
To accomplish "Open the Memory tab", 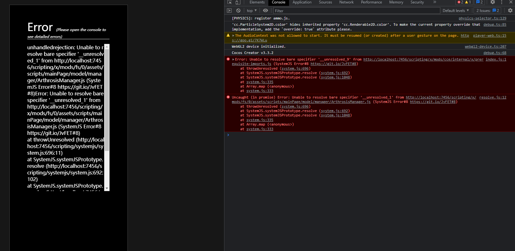I will [396, 2].
